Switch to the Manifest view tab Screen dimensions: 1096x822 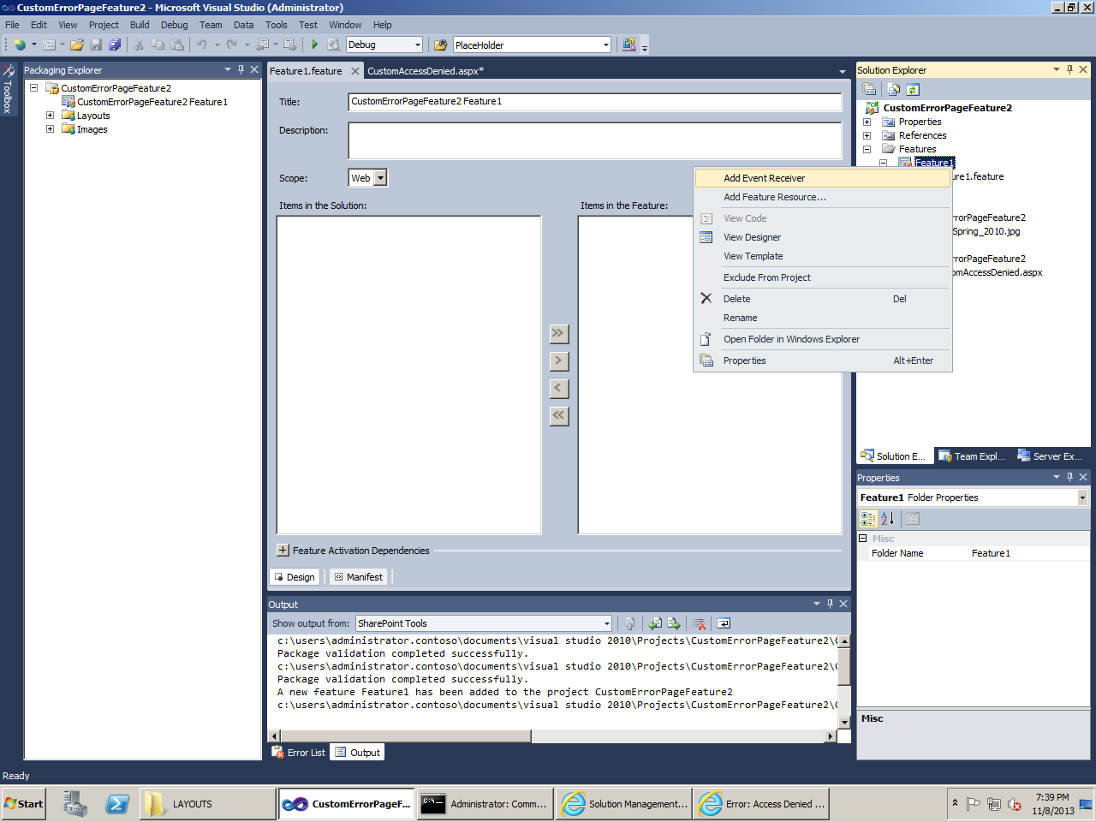tap(359, 577)
